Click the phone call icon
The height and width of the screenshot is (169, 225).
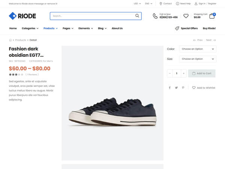coord(155,16)
